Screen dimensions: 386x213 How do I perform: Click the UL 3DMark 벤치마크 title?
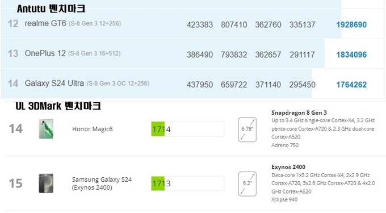(x=58, y=106)
